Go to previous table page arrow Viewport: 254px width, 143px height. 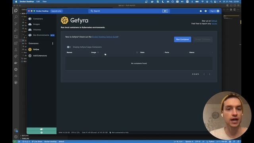click(x=204, y=74)
